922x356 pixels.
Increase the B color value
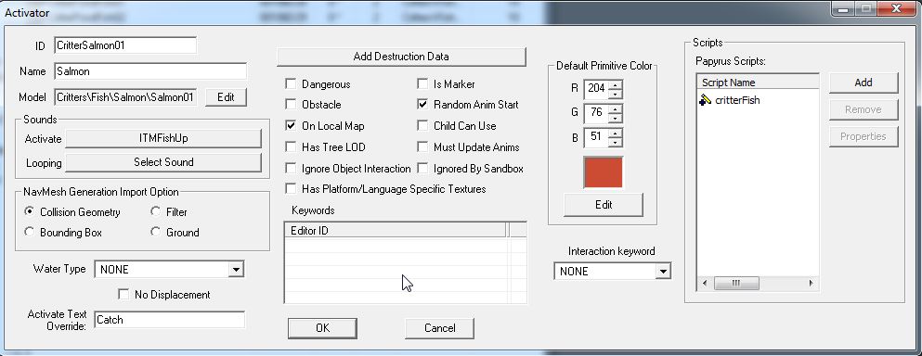tap(615, 133)
